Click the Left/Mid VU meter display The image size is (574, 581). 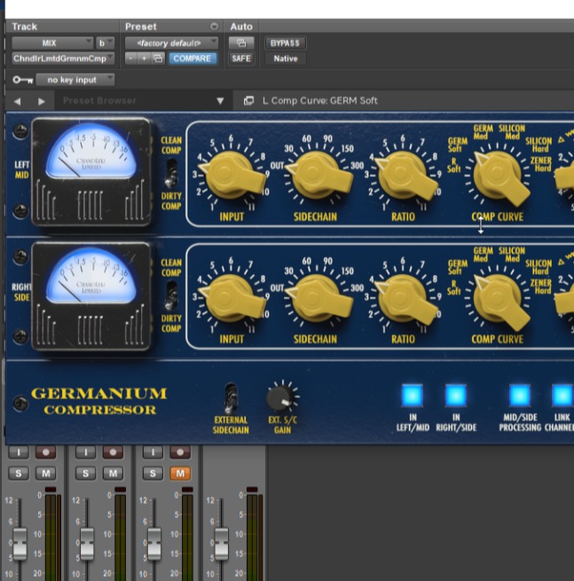click(x=92, y=153)
